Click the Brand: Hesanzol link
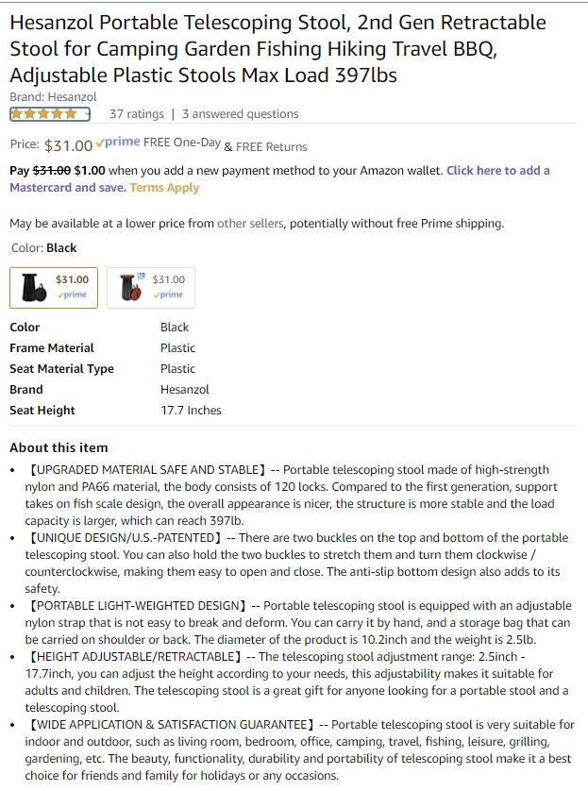Screen dimensions: 588x791 pyautogui.click(x=53, y=97)
